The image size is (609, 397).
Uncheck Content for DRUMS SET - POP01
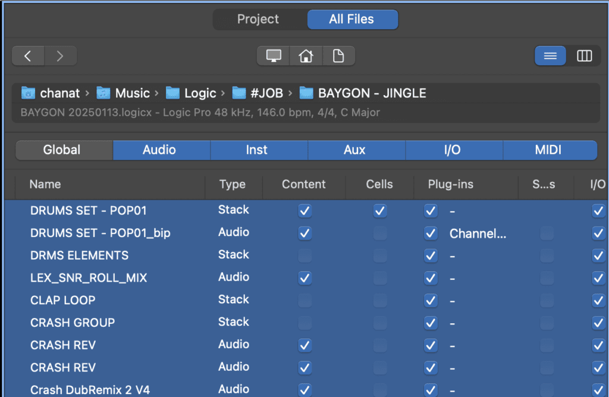coord(305,211)
